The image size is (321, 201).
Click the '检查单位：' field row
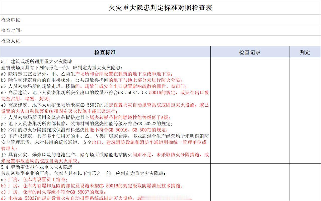pos(160,20)
